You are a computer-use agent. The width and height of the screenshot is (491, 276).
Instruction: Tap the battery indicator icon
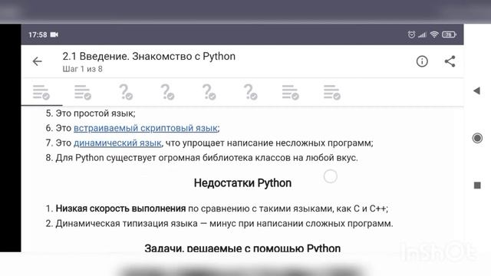(449, 34)
